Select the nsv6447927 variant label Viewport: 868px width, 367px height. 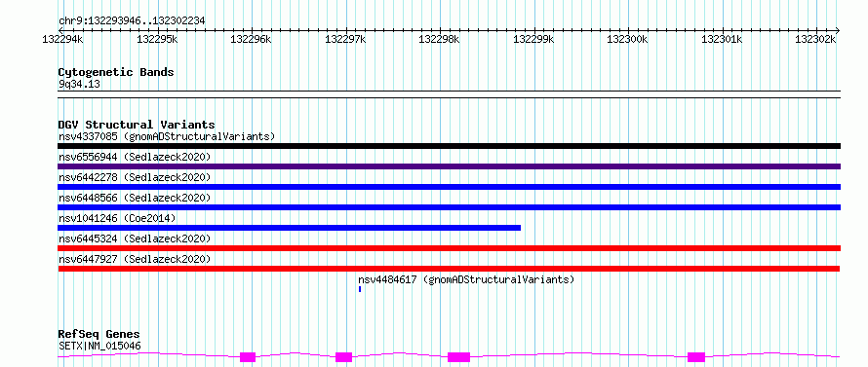point(135,259)
